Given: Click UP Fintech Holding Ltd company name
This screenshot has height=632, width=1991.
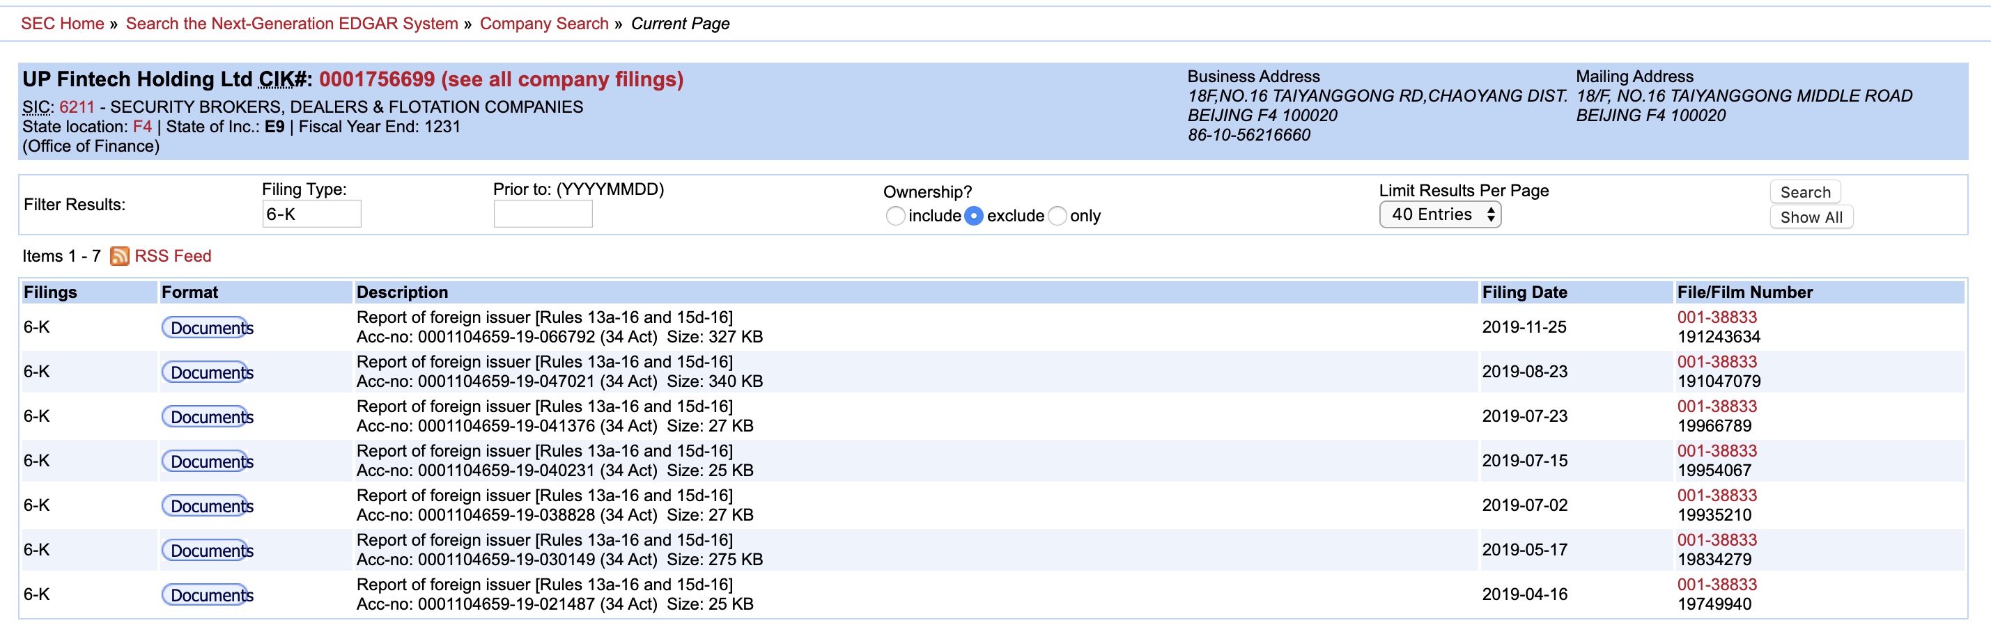Looking at the screenshot, I should point(137,79).
